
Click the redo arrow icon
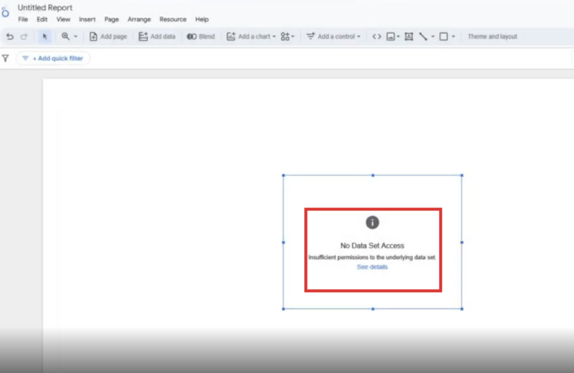[x=24, y=37]
